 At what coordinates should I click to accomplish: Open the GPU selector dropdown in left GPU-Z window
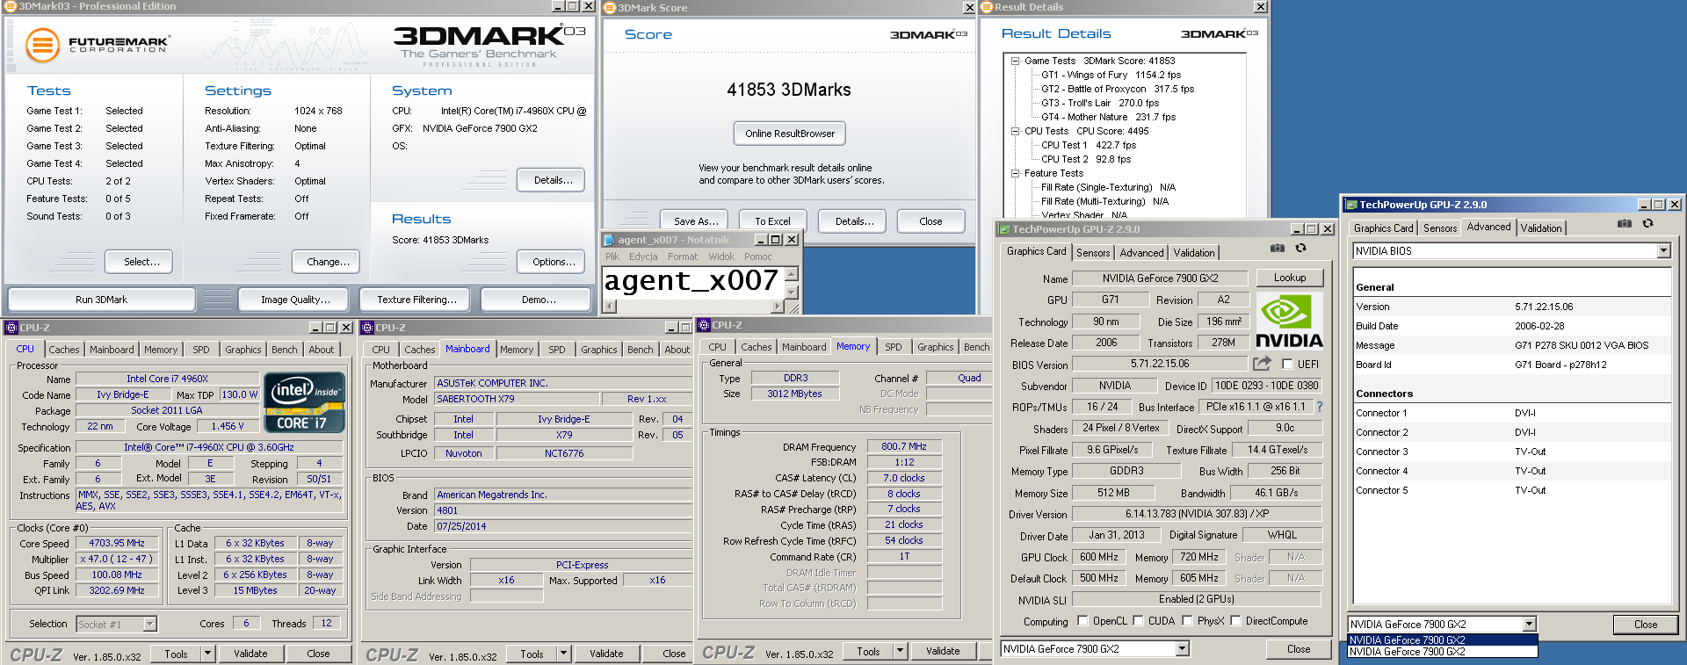point(1182,649)
